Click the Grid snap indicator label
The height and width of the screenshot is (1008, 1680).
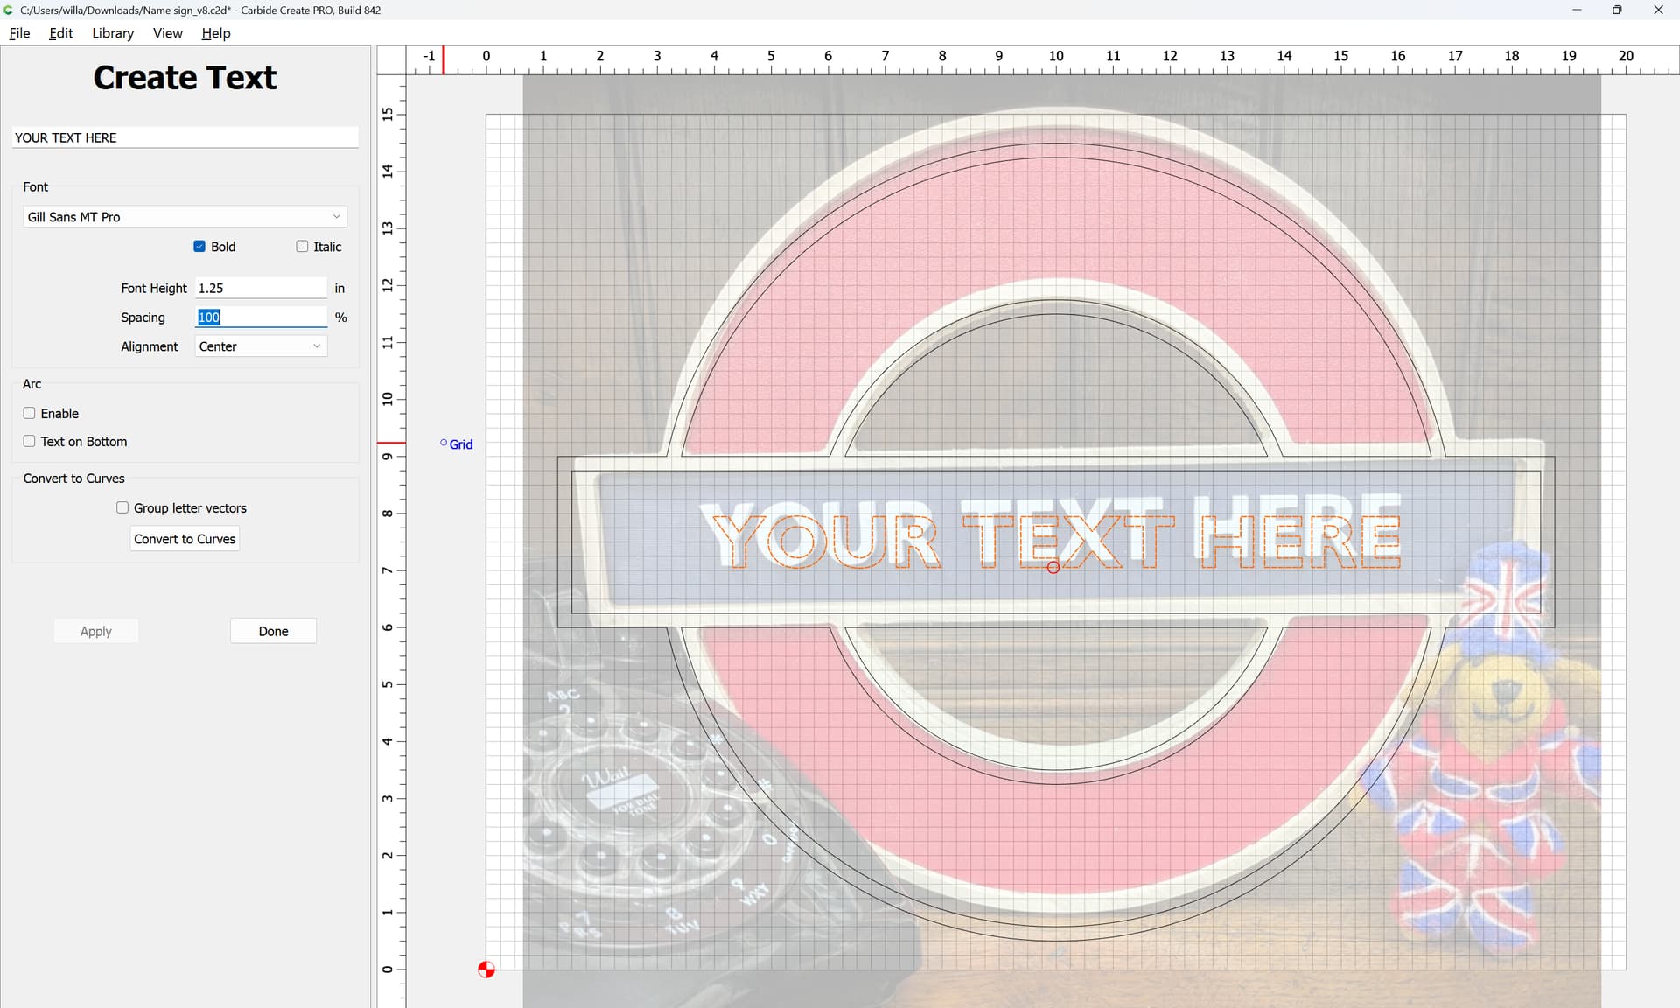pos(460,444)
